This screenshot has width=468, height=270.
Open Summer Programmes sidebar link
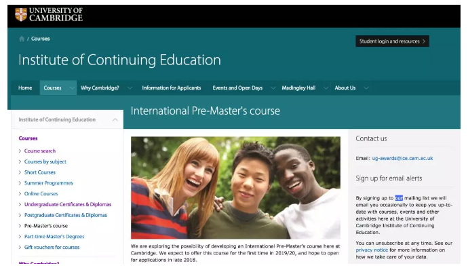pyautogui.click(x=49, y=183)
